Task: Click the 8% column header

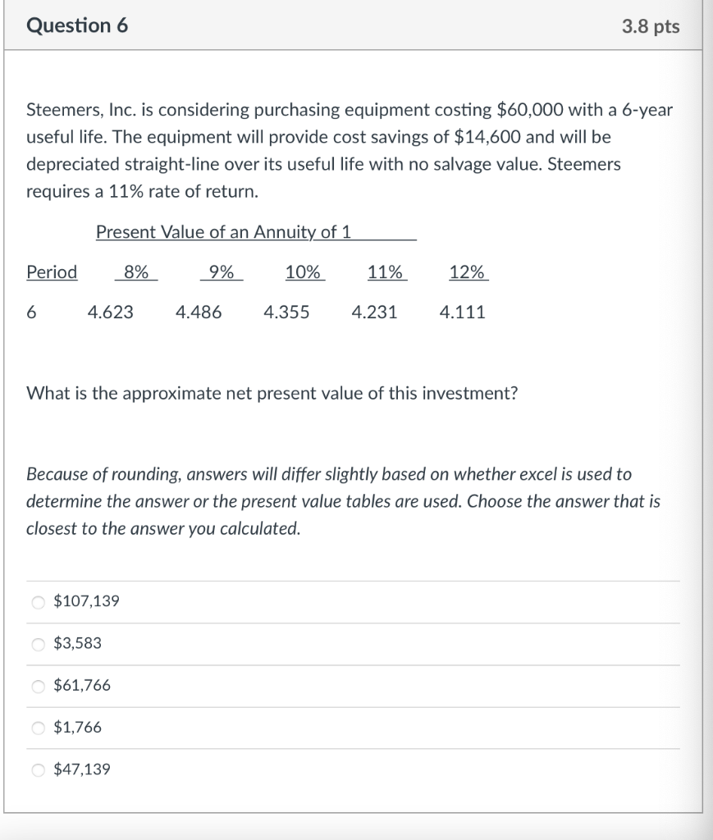Action: pyautogui.click(x=135, y=272)
